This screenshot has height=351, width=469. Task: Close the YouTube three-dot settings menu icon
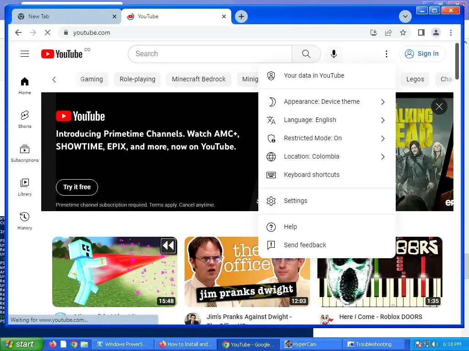[x=387, y=54]
